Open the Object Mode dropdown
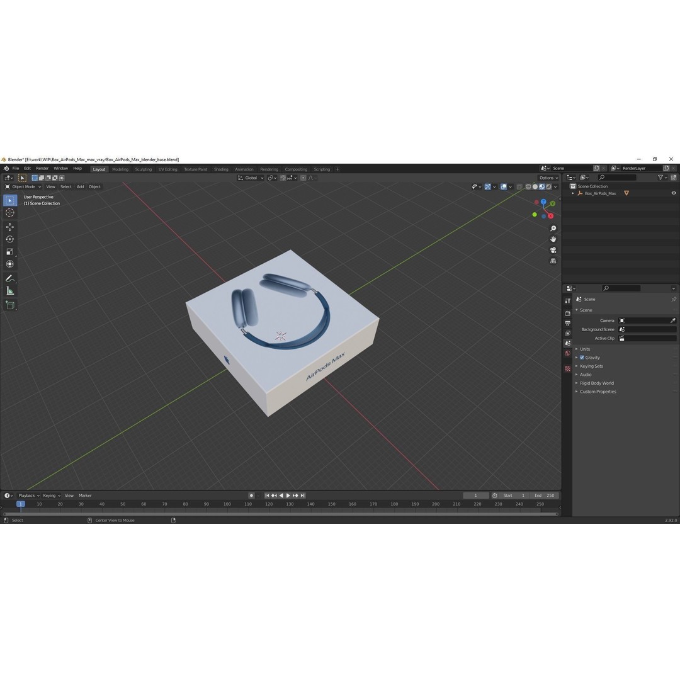The width and height of the screenshot is (680, 680). [x=23, y=187]
